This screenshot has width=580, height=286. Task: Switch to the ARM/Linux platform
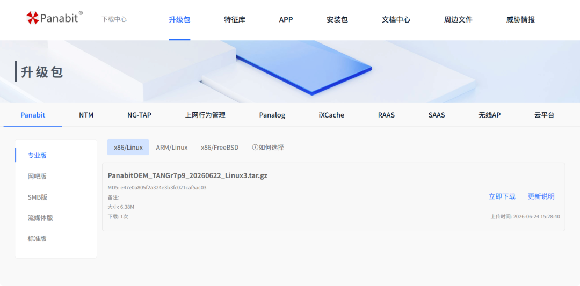click(172, 148)
